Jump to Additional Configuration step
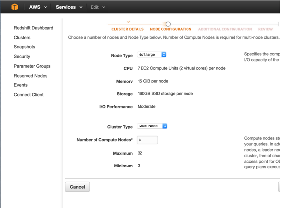This screenshot has width=281, height=208. coord(225,29)
